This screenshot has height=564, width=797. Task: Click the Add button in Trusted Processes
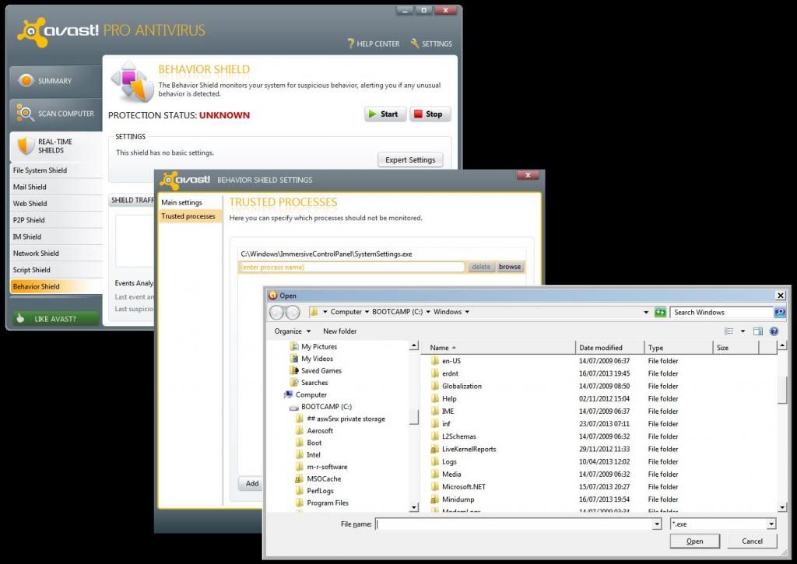252,483
